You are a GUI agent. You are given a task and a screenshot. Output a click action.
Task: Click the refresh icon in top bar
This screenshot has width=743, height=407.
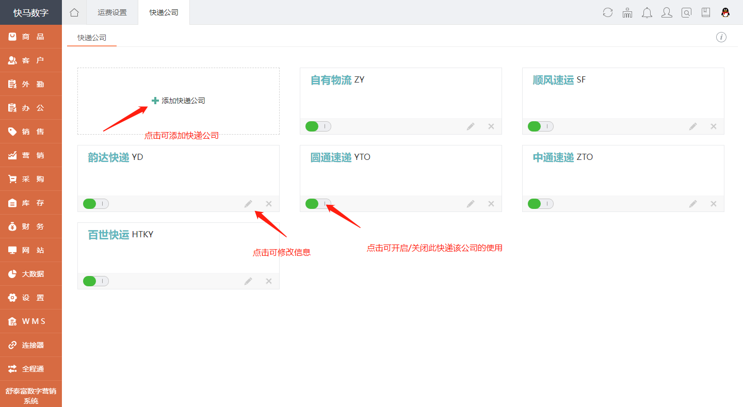[x=608, y=13]
